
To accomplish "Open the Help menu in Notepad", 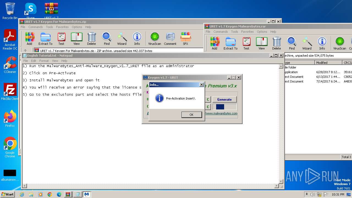I will 64,61.
